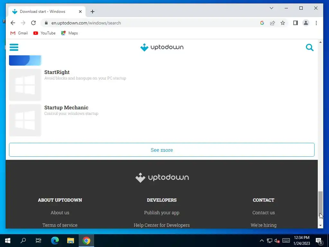Screen dimensions: 329x247
Task: Open the taskbar clock and date
Action: tap(301, 241)
